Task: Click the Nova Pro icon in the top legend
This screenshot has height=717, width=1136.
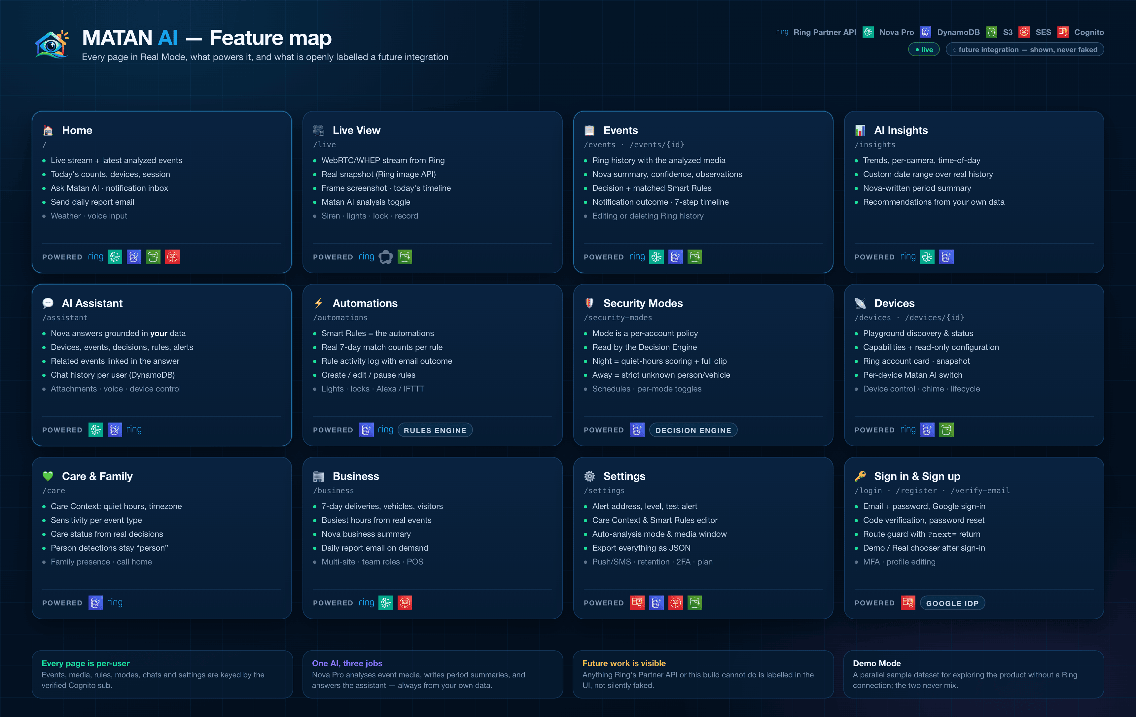Action: click(x=868, y=32)
